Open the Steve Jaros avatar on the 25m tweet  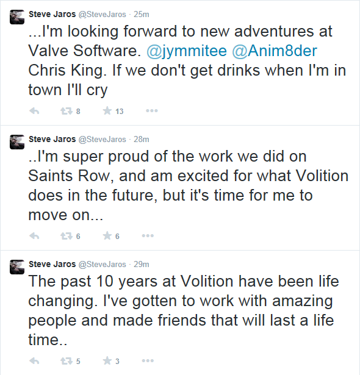point(17,17)
